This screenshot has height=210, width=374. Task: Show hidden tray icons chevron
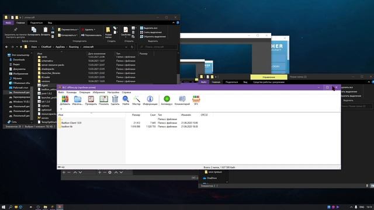(x=351, y=207)
